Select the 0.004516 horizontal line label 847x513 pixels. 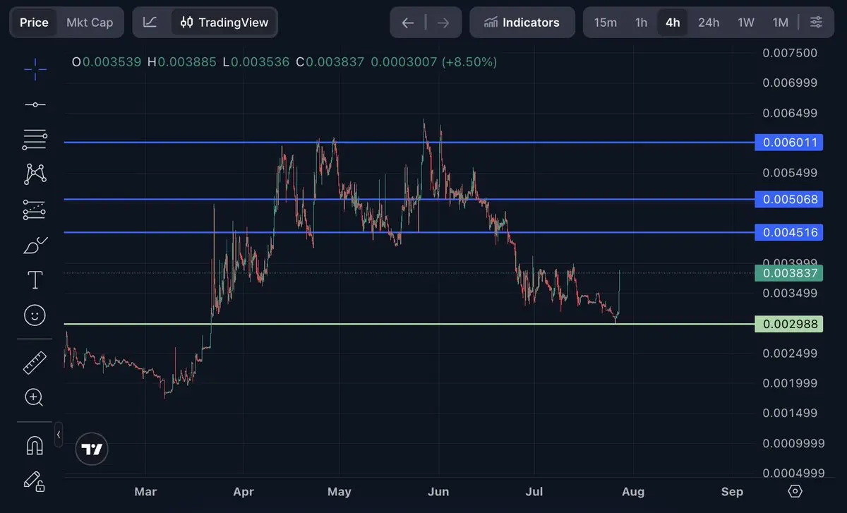[x=788, y=232]
